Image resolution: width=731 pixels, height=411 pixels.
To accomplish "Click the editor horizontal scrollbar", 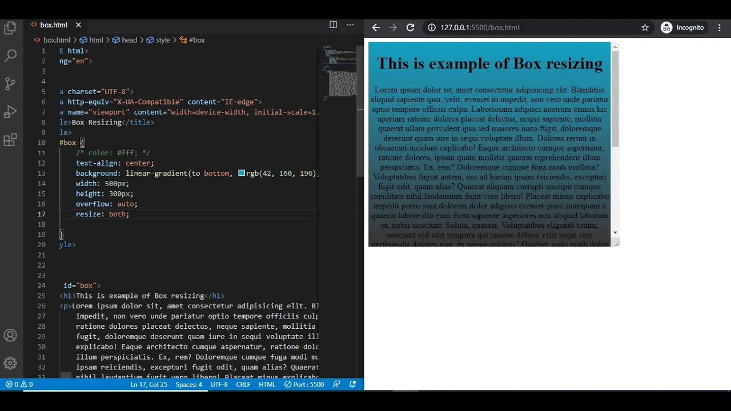I will point(66,375).
